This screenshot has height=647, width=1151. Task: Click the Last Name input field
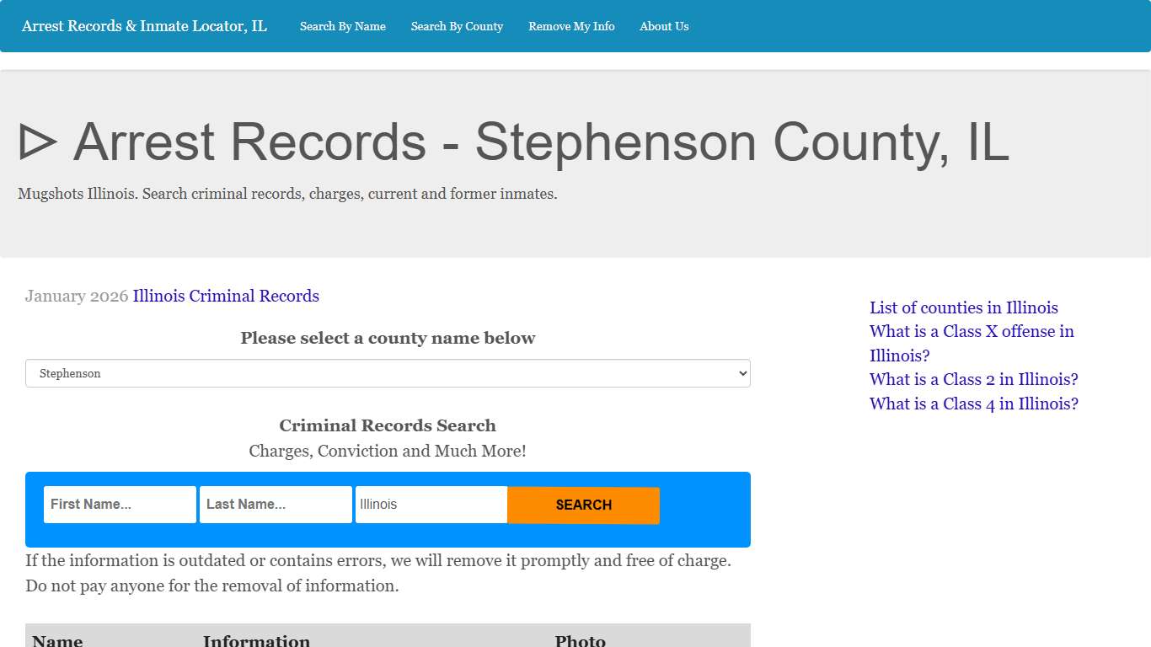tap(276, 504)
